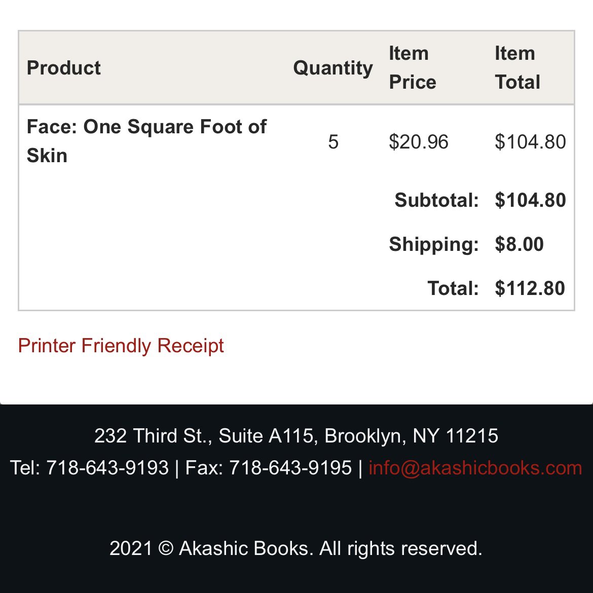
Task: Click the Fax: 718-643-9195 number
Action: (269, 468)
